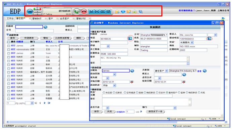Click the 主题 input field
234x132 pixels.
[137, 96]
